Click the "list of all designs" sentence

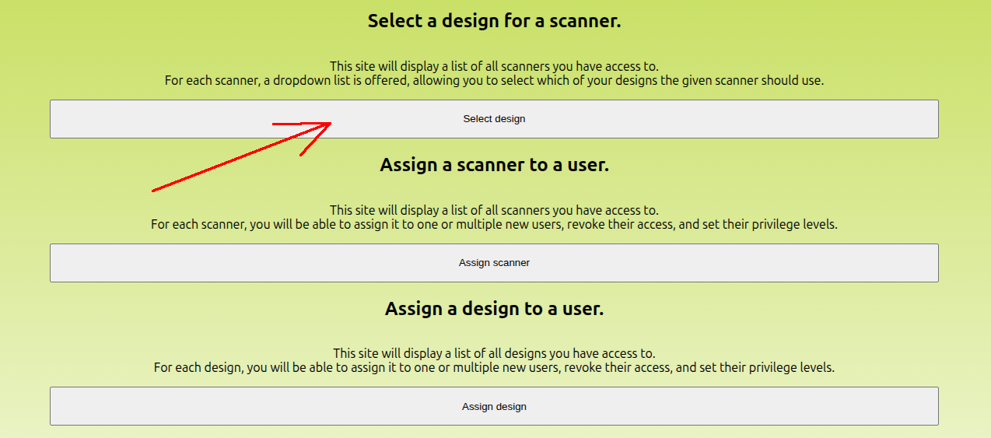[494, 353]
